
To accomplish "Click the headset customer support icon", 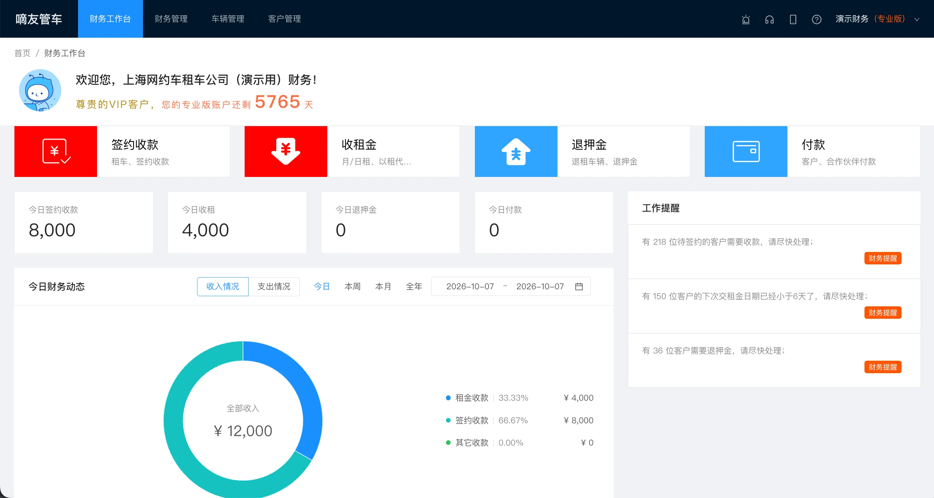I will [x=769, y=19].
